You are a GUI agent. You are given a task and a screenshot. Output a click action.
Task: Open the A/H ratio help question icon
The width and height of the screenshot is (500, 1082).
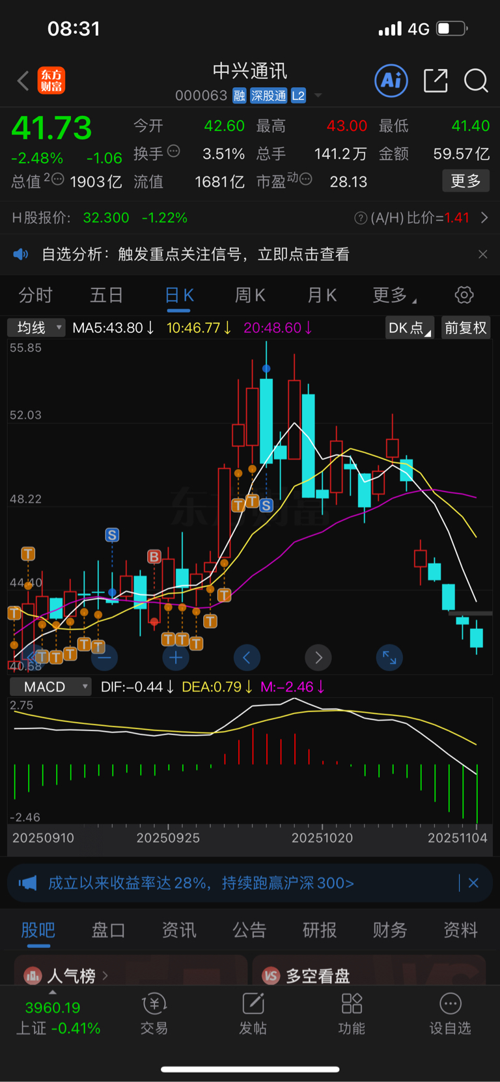[x=360, y=218]
